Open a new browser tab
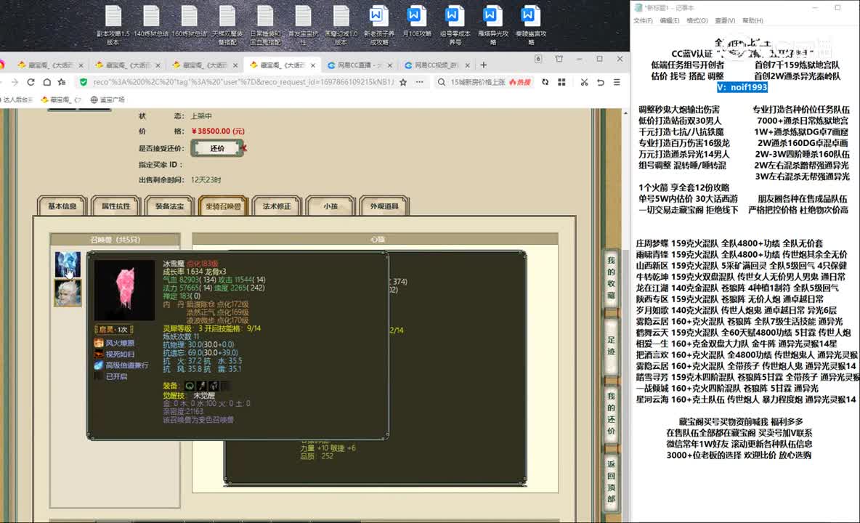Image resolution: width=860 pixels, height=523 pixels. point(483,65)
